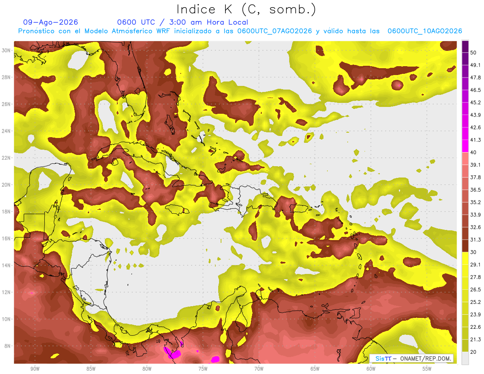Click the colorbar value '21.3'
Viewport: 484px width, 374px height.
coord(476,340)
